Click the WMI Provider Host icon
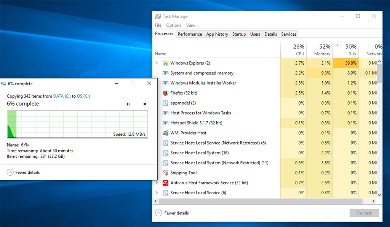Viewport: 390px width, 227px height. (x=165, y=133)
